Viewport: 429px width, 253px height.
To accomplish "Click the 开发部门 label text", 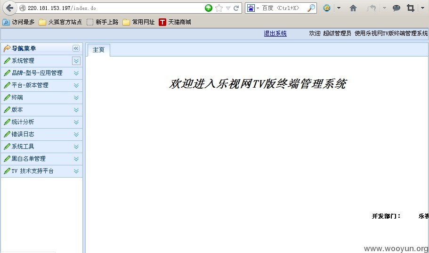I will pos(386,216).
